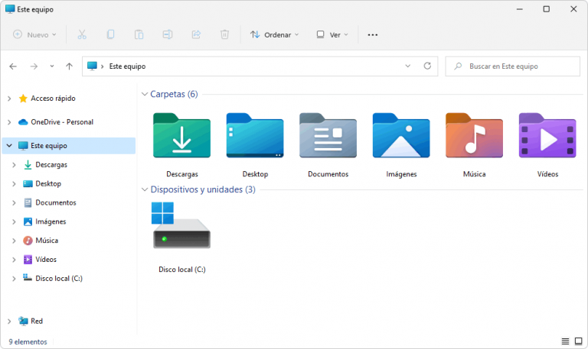
Task: Select Documentos in the sidebar tree
Action: coord(55,202)
